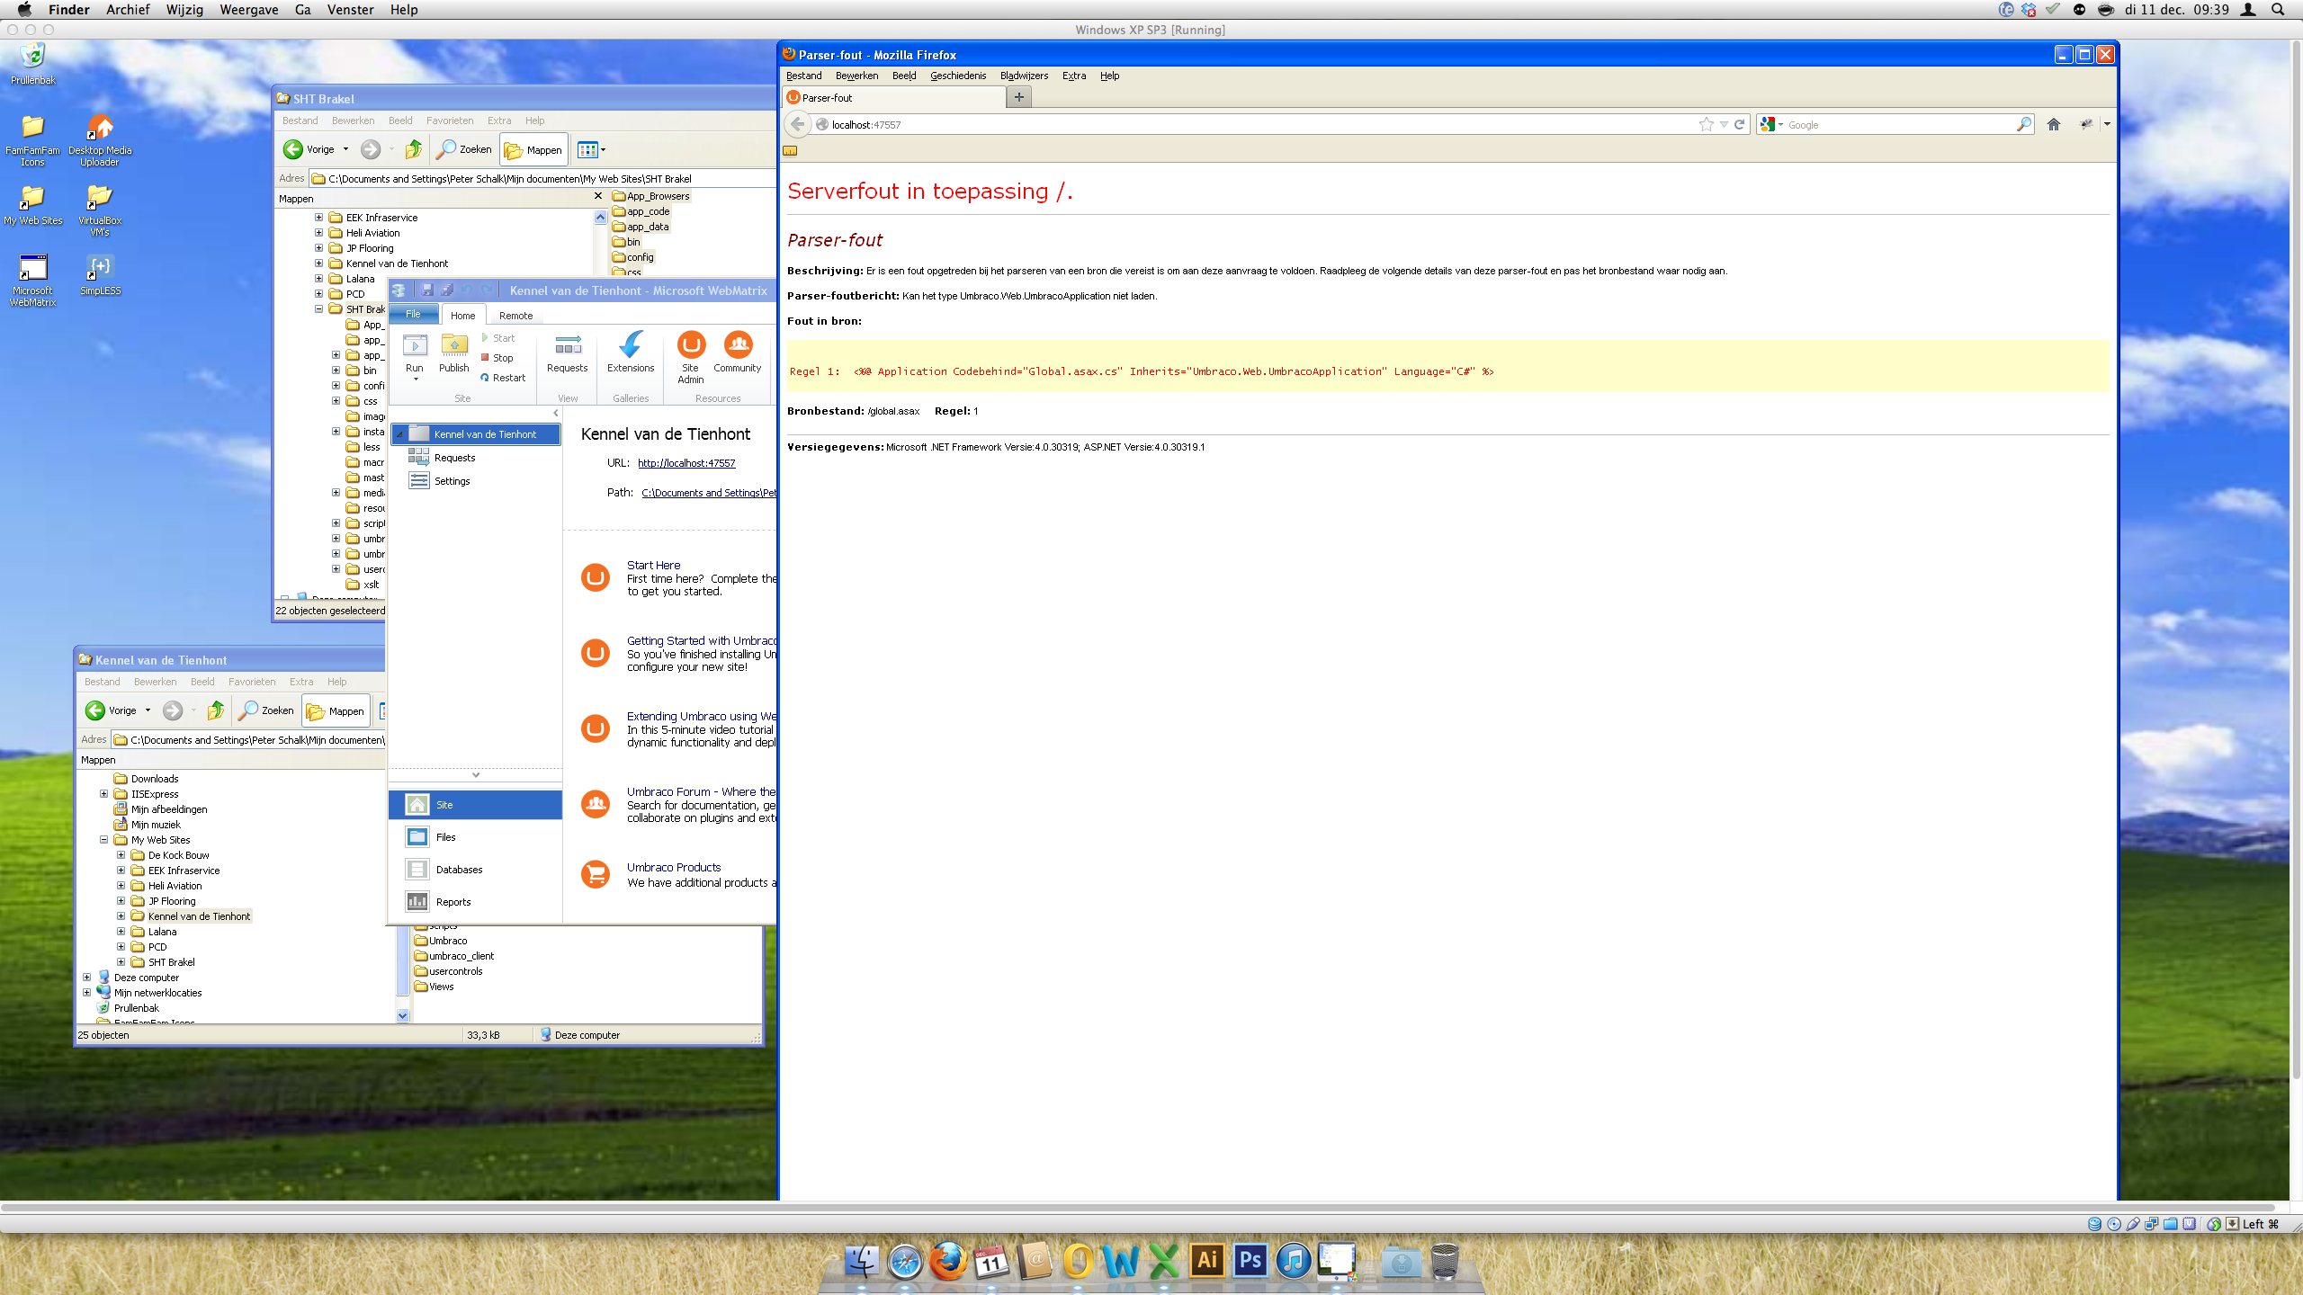The image size is (2303, 1295).
Task: Open the SimpLESS desktop shortcut
Action: tap(100, 275)
